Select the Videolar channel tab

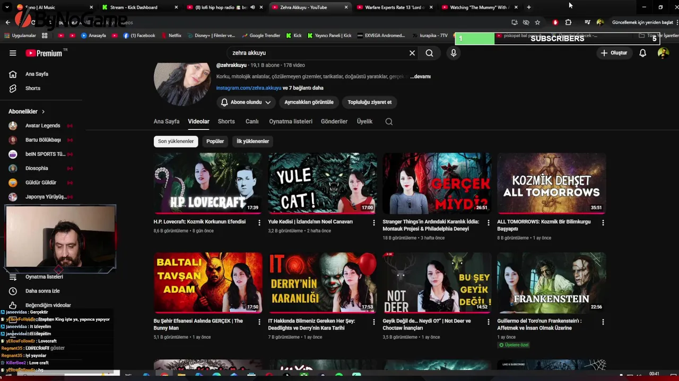[198, 122]
